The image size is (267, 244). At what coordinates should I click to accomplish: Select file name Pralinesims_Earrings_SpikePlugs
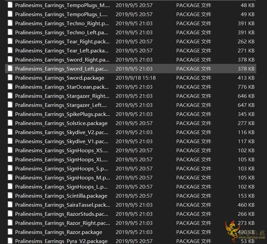63,114
